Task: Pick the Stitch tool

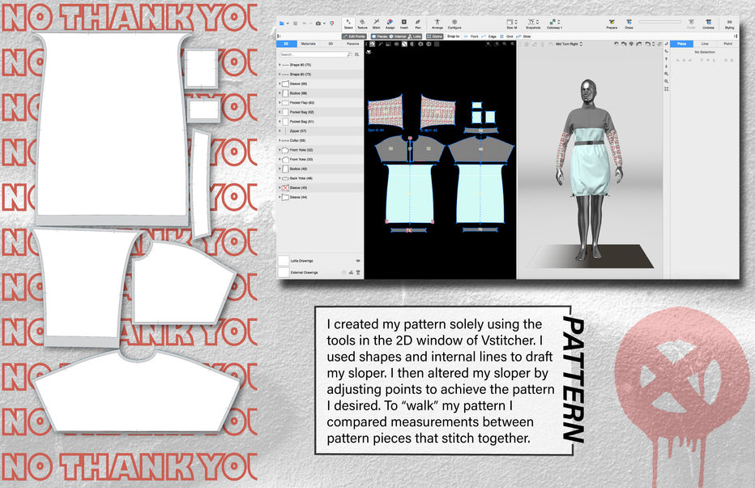Action: click(376, 24)
